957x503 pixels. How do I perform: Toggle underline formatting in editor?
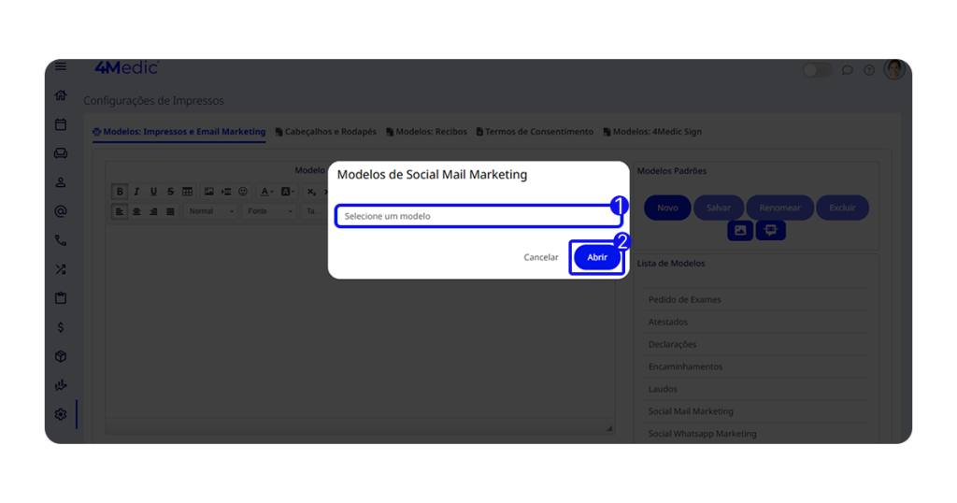pyautogui.click(x=153, y=192)
